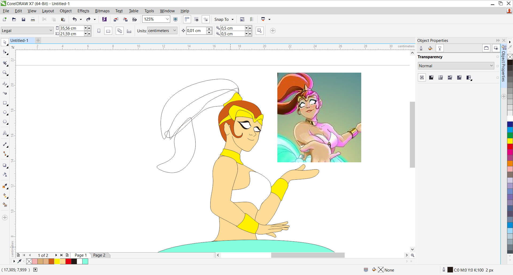This screenshot has height=275, width=513.
Task: Click the Save icon in the toolbar
Action: (24, 19)
